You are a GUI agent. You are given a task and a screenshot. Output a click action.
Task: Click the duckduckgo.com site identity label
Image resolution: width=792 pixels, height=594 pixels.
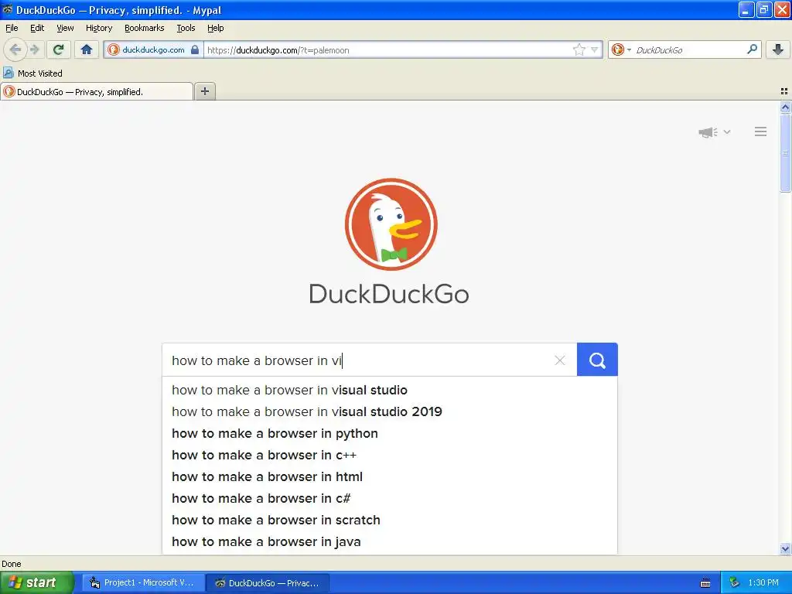[153, 49]
